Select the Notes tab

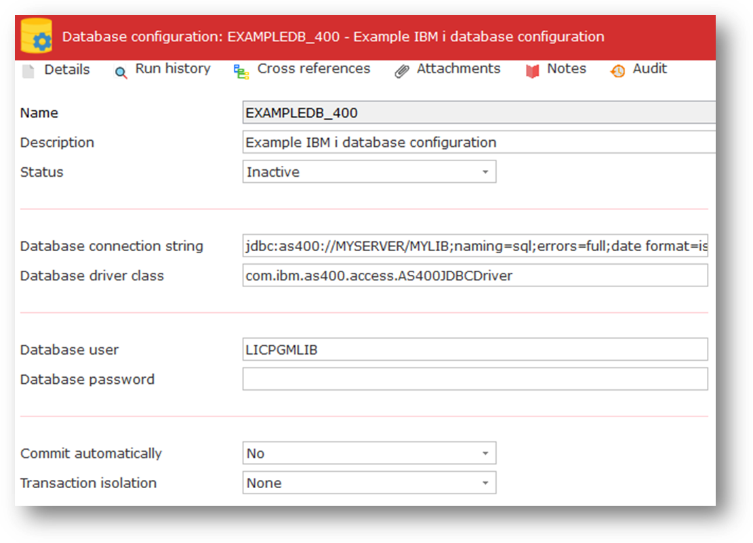coord(567,69)
